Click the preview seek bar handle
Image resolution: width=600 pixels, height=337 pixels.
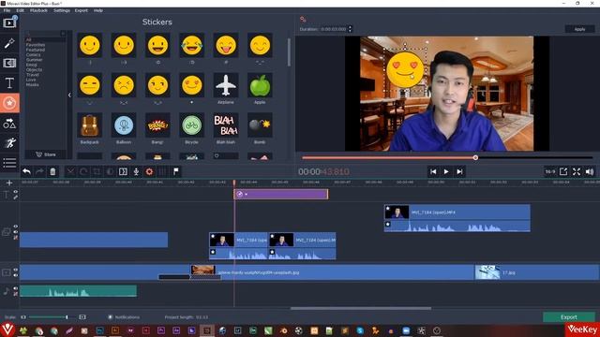(475, 157)
